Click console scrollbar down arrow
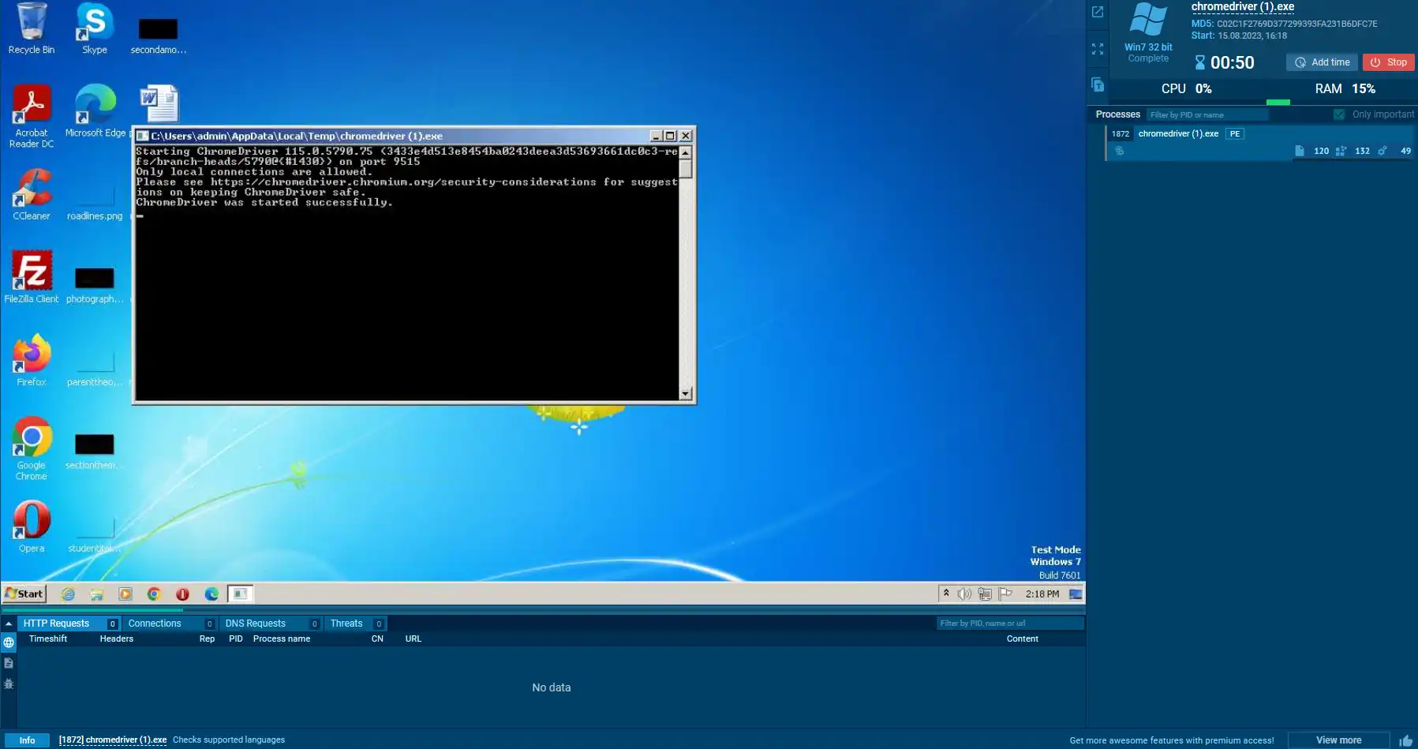 coord(685,393)
